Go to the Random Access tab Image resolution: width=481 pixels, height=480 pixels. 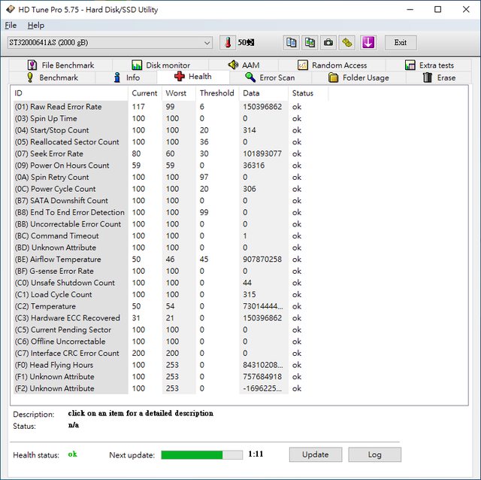point(331,65)
